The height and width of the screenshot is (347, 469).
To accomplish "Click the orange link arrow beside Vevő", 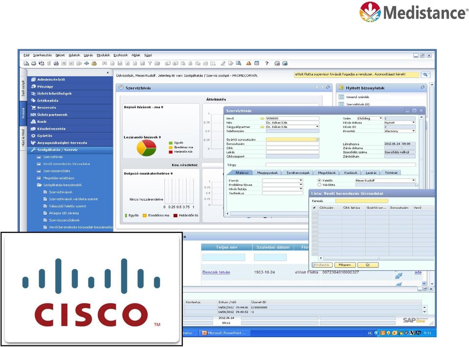I will pyautogui.click(x=262, y=119).
